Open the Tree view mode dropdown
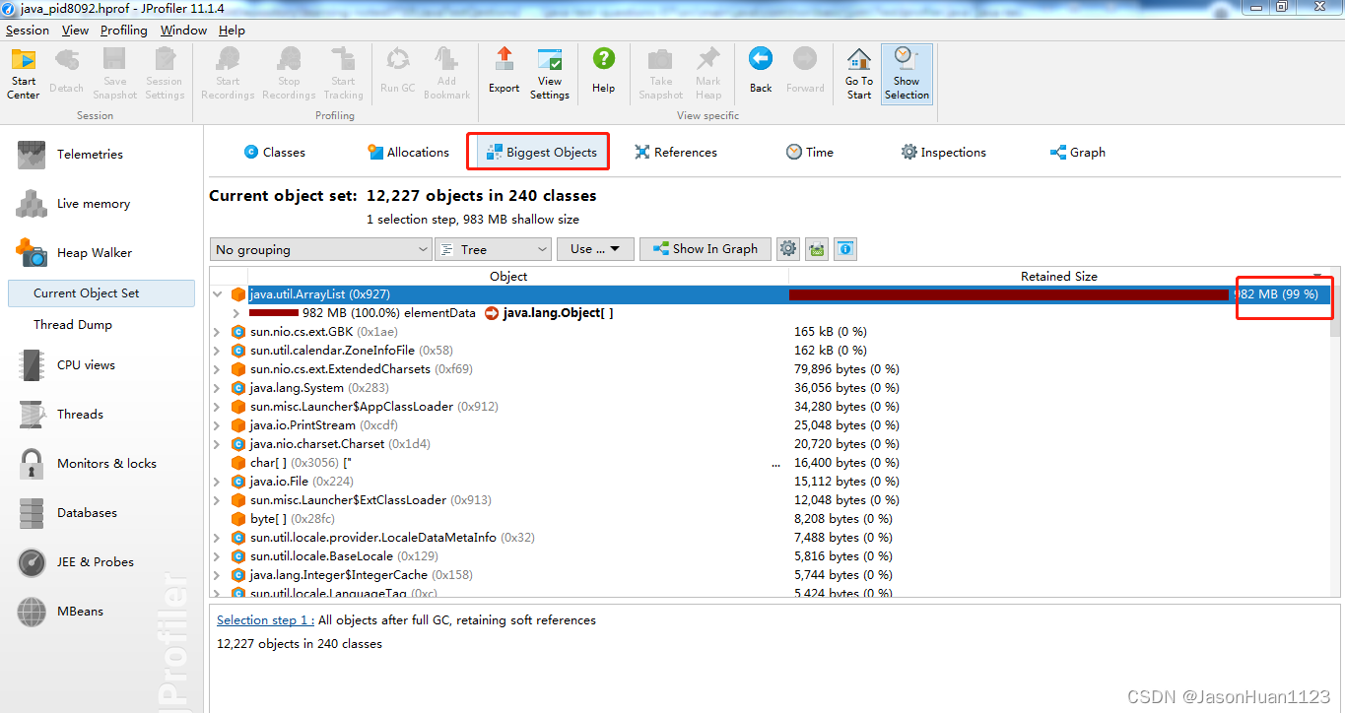The image size is (1345, 713). click(x=493, y=249)
